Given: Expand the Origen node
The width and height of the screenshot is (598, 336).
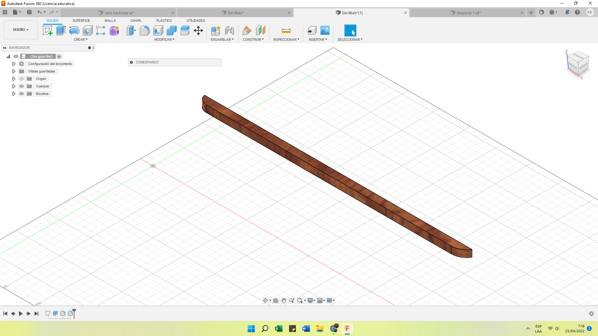Looking at the screenshot, I should (x=14, y=79).
